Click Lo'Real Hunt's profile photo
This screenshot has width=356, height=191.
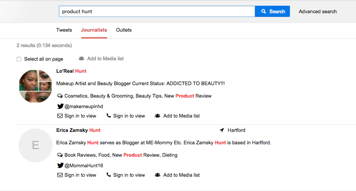click(35, 86)
